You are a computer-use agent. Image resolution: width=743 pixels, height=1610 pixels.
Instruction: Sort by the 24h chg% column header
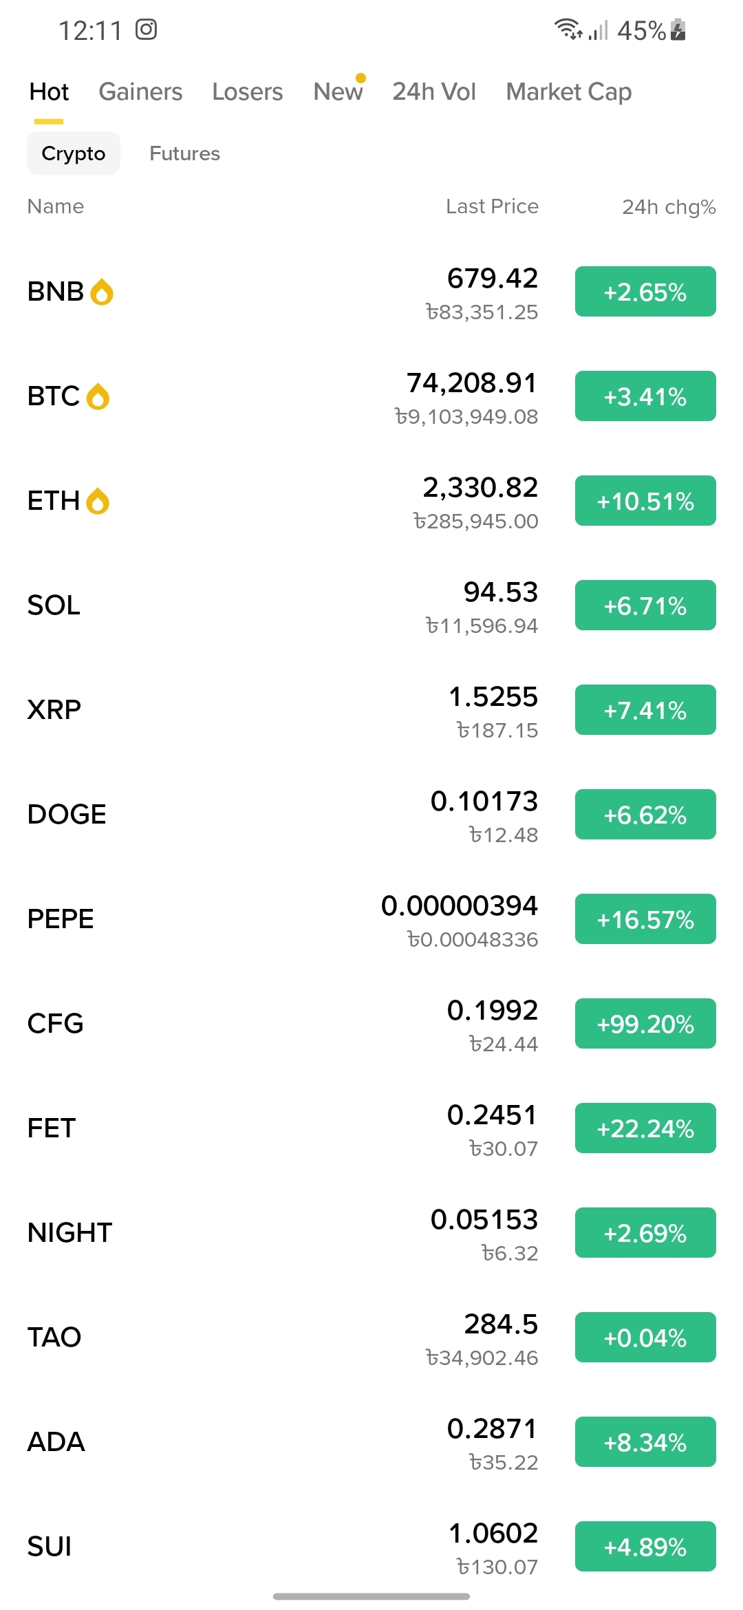point(669,206)
